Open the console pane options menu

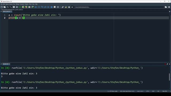pos(170,64)
